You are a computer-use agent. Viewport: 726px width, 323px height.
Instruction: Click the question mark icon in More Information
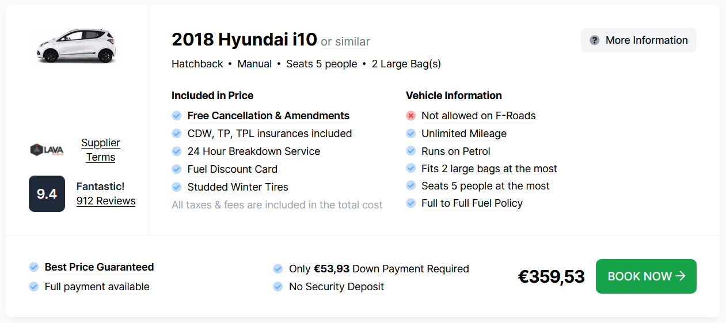point(595,40)
